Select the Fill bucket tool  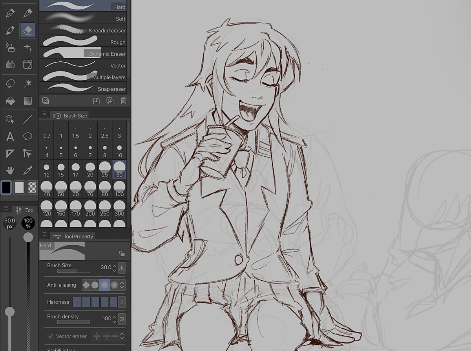click(x=10, y=101)
